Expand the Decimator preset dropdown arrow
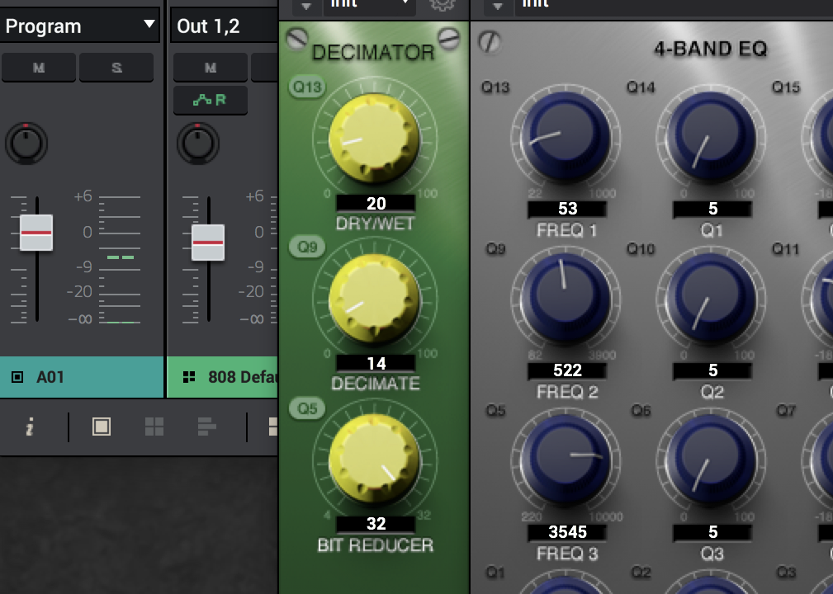 tap(306, 6)
